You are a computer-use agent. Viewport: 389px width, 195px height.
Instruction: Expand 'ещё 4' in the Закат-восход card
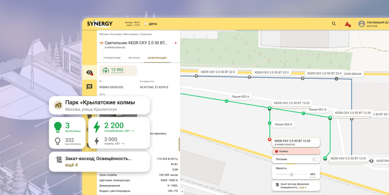point(71,165)
